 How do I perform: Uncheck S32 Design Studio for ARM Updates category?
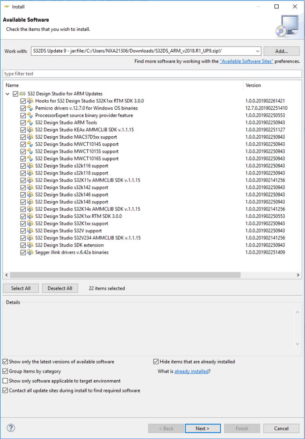[x=16, y=94]
